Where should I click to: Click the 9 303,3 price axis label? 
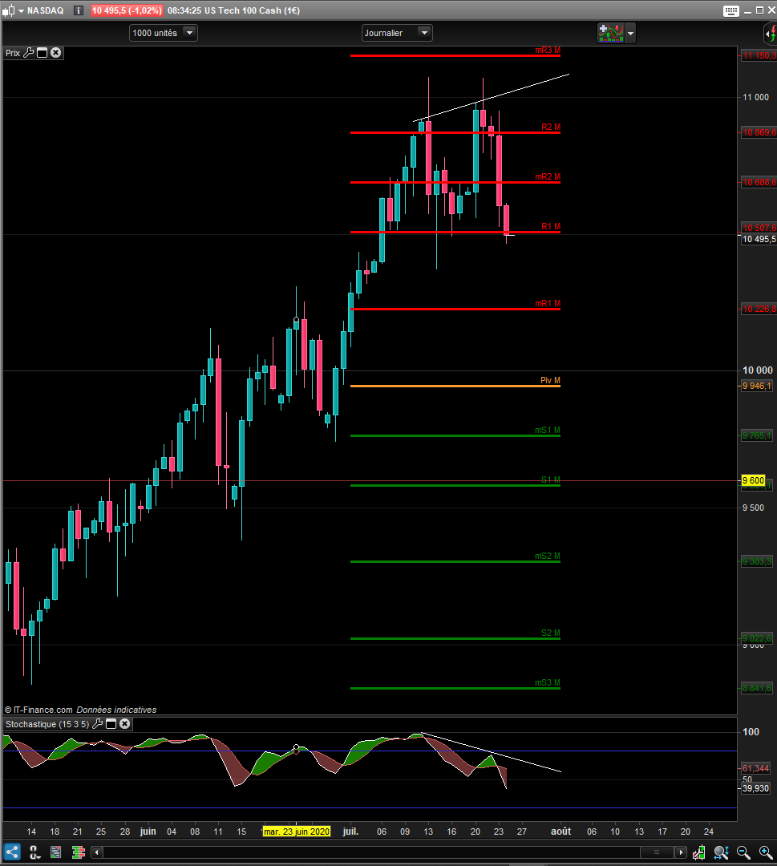757,561
